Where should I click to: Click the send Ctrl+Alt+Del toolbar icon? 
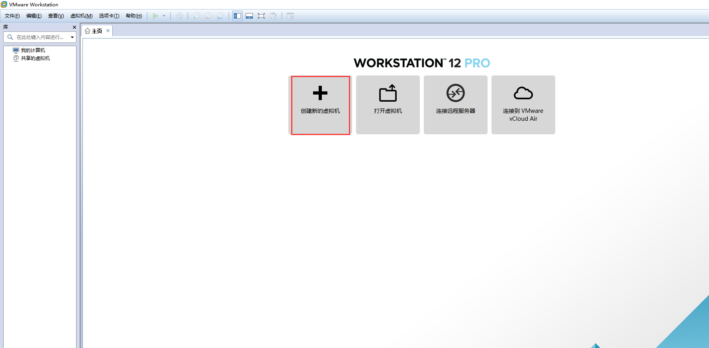pyautogui.click(x=179, y=16)
